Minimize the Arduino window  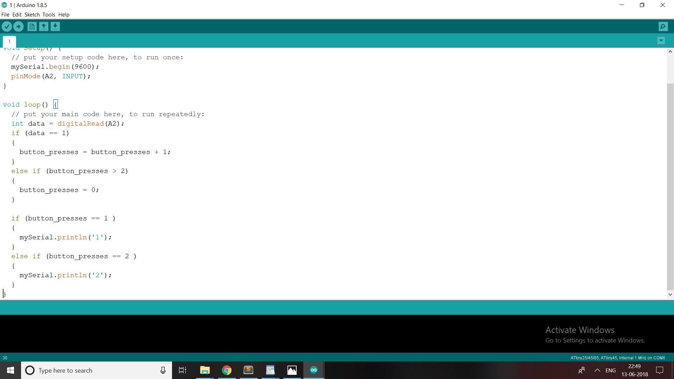coord(622,5)
